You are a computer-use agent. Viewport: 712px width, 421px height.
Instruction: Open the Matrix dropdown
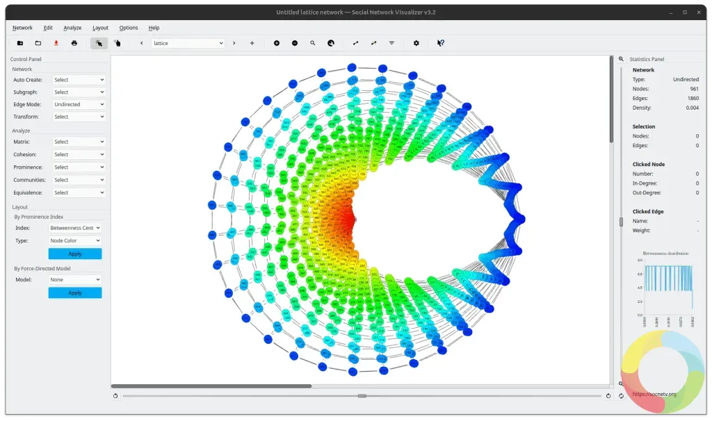click(79, 142)
